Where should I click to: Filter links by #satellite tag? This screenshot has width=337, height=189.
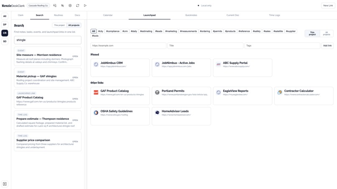278,31
